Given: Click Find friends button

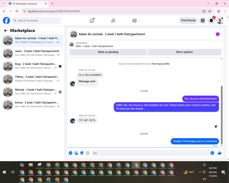Looking at the screenshot, I should point(188,21).
